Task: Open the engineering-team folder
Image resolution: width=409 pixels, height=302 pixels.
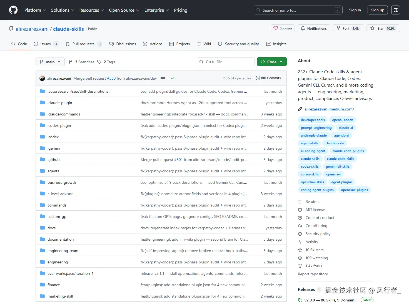Action: [63, 251]
